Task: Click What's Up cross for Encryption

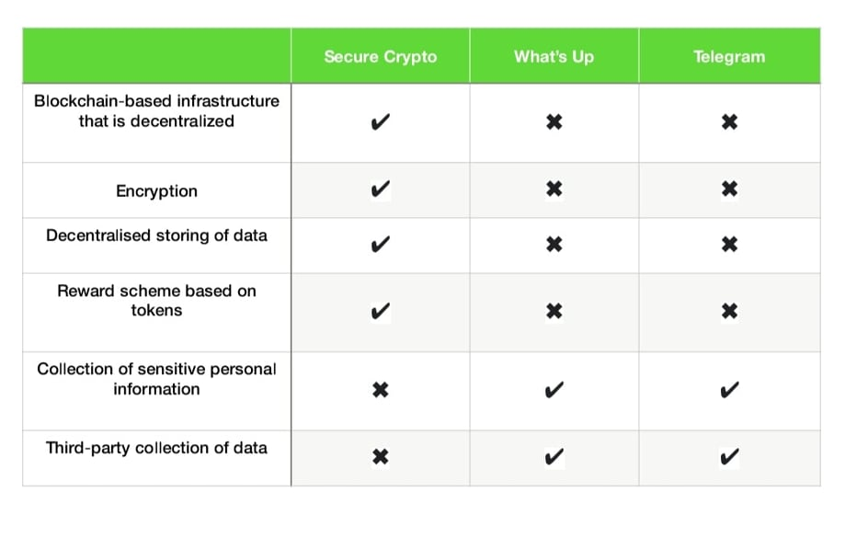Action: [554, 190]
